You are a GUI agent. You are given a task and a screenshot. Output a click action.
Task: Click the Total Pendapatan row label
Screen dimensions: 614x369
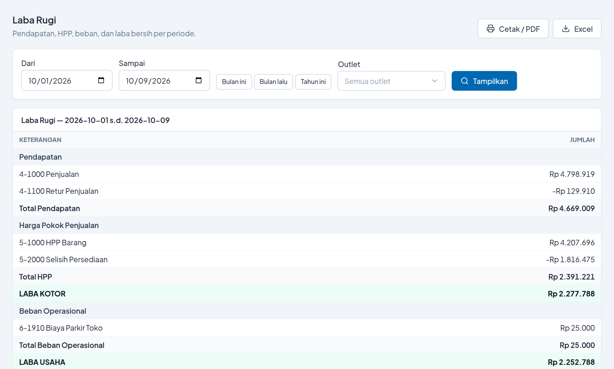49,208
